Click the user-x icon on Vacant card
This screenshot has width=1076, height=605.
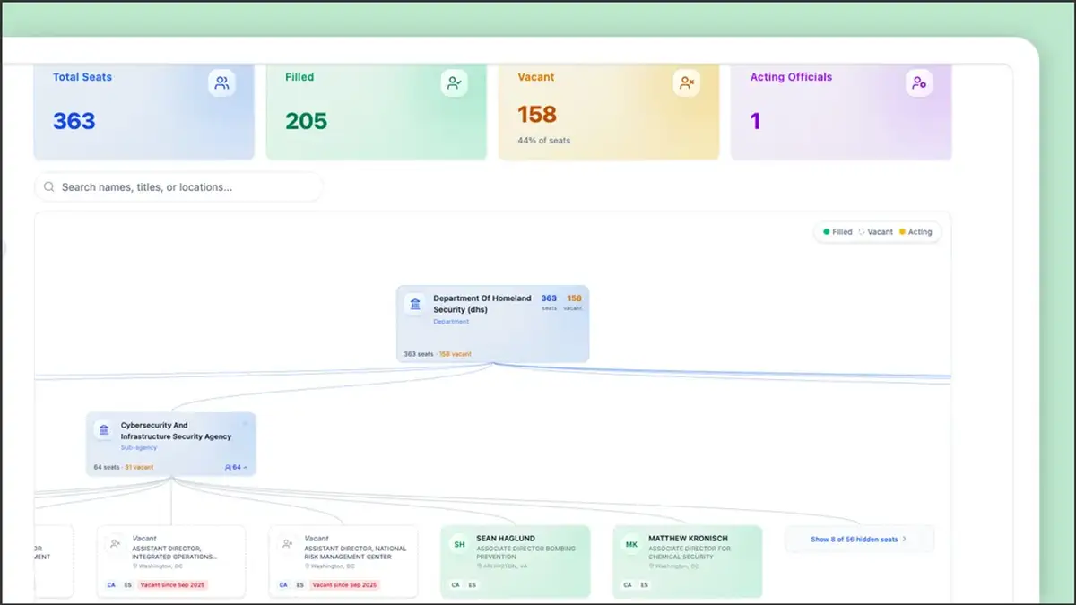[687, 83]
